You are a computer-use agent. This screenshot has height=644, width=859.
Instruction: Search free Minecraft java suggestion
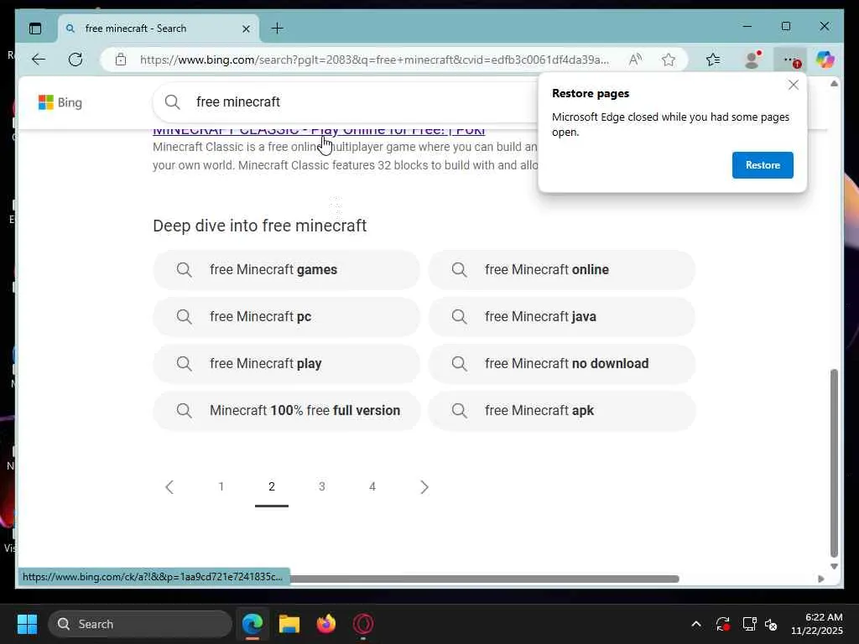[x=562, y=316]
